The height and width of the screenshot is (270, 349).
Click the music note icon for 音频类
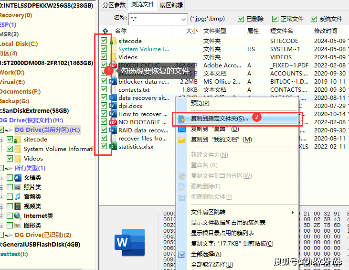[x=18, y=197]
